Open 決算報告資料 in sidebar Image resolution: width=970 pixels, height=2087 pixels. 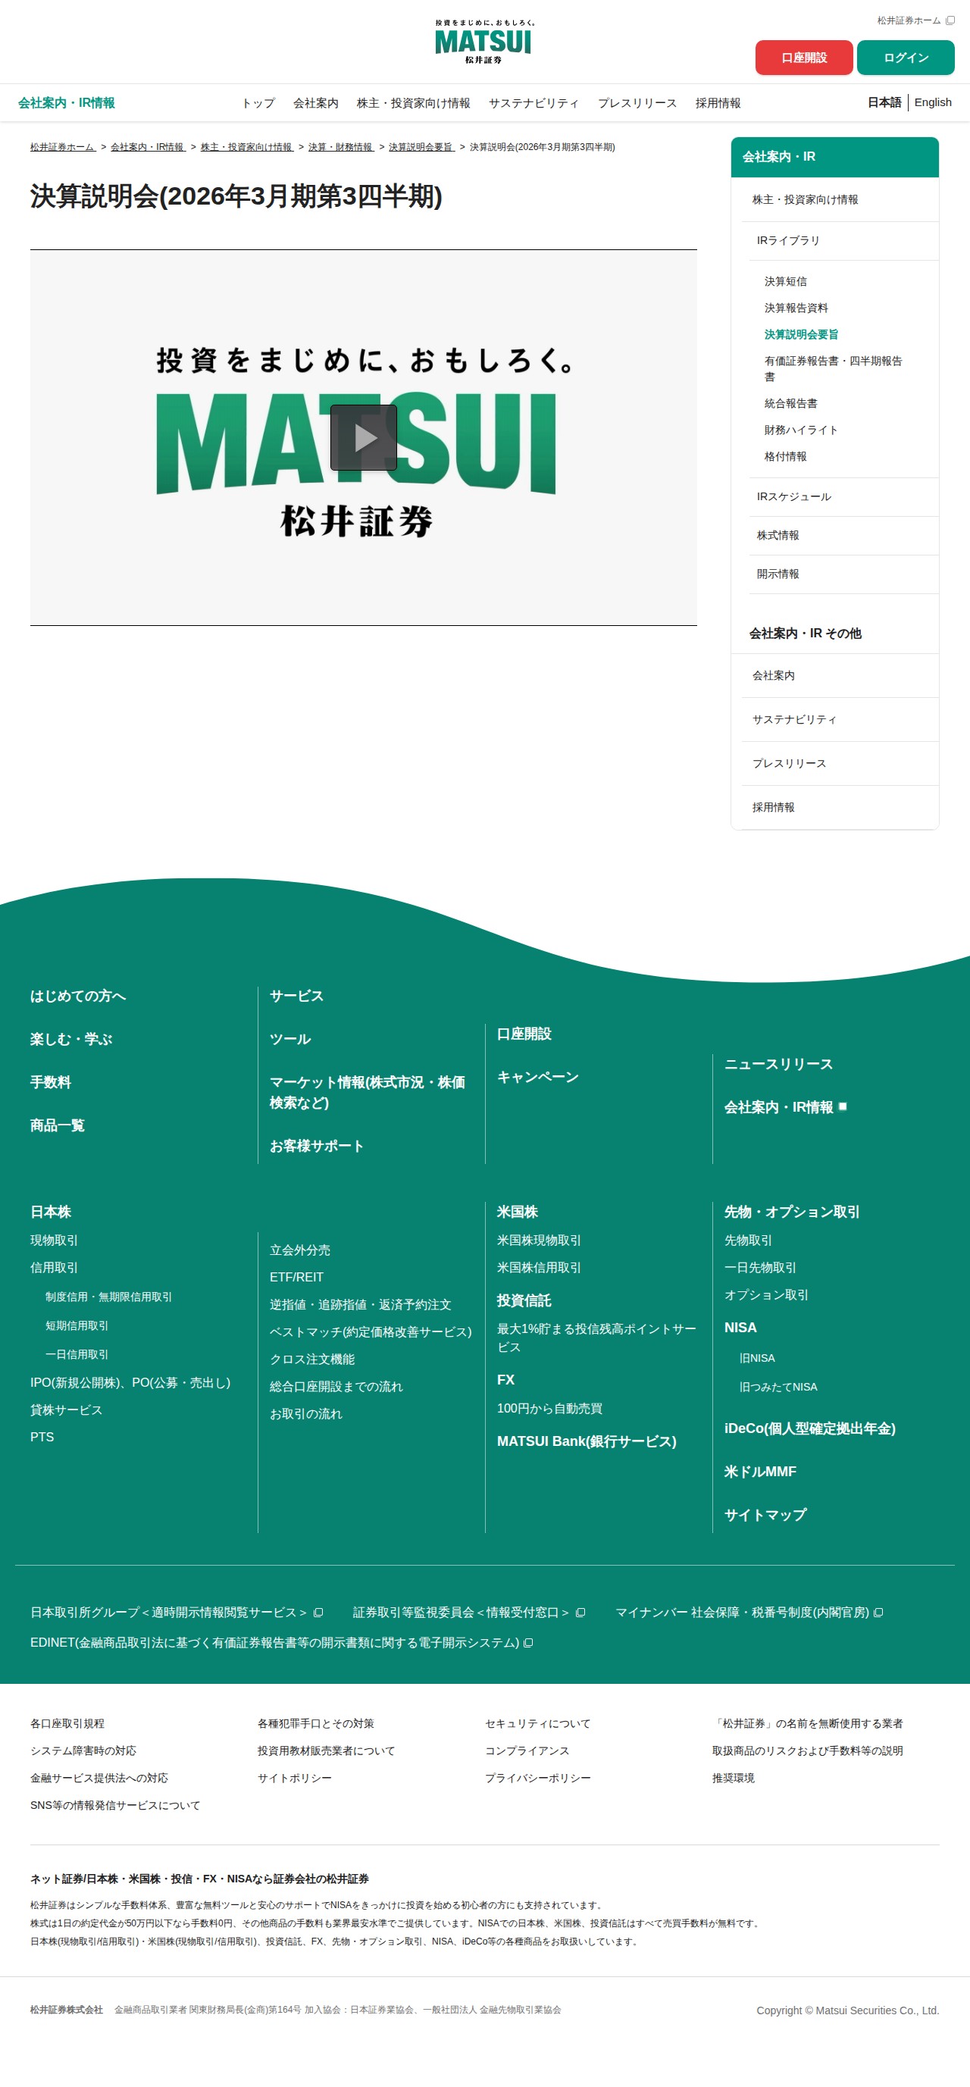tap(796, 308)
